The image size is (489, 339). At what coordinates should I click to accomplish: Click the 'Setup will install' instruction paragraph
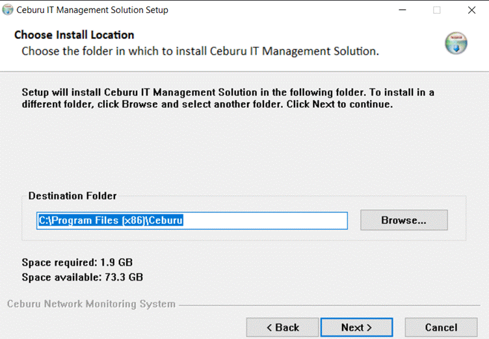point(228,98)
